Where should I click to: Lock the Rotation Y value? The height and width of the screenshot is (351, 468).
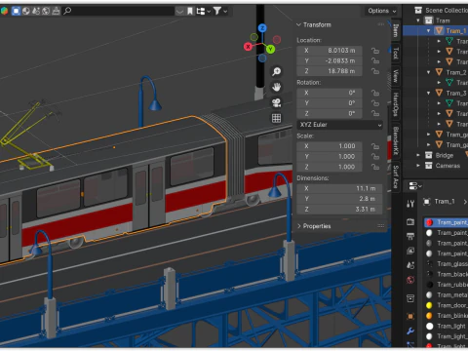click(375, 103)
